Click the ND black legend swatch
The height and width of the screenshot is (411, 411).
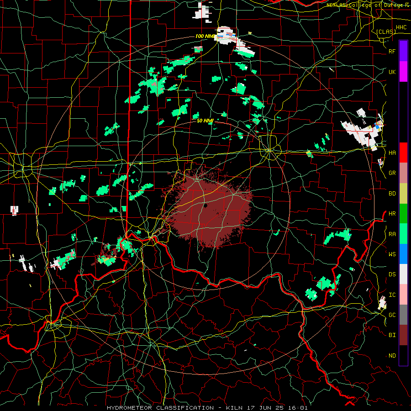[403, 355]
